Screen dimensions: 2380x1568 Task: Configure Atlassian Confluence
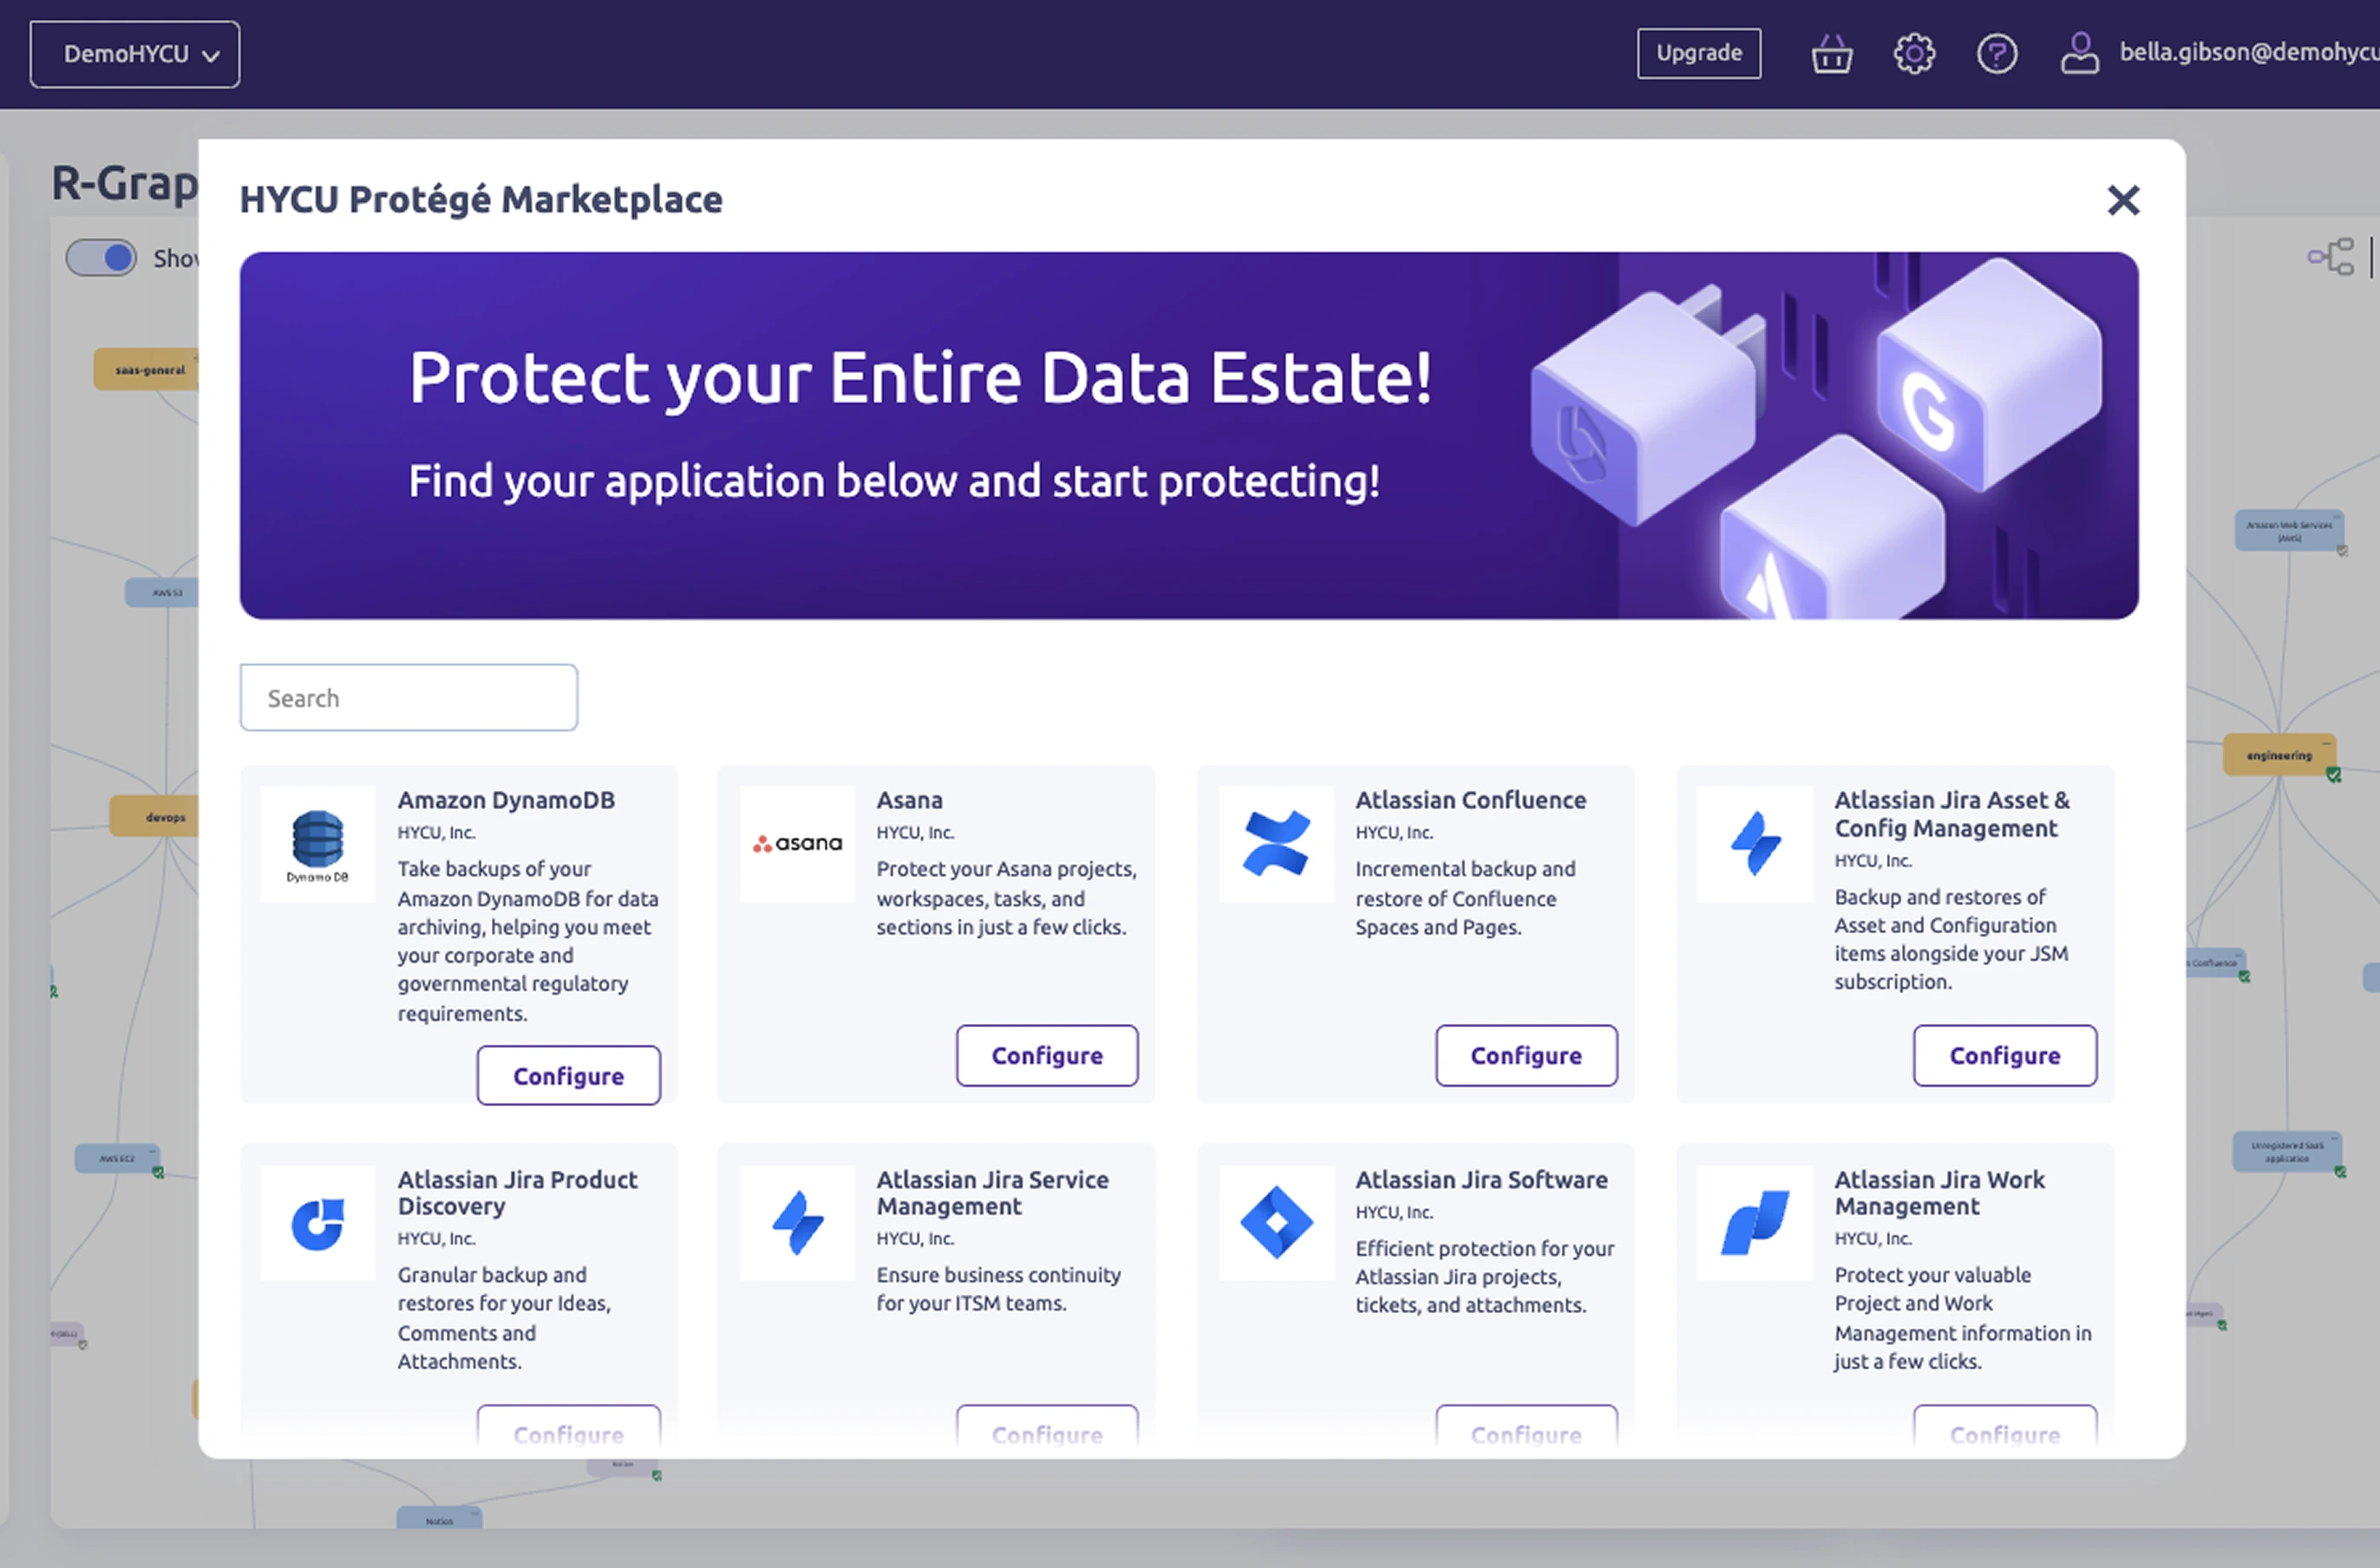pyautogui.click(x=1525, y=1056)
